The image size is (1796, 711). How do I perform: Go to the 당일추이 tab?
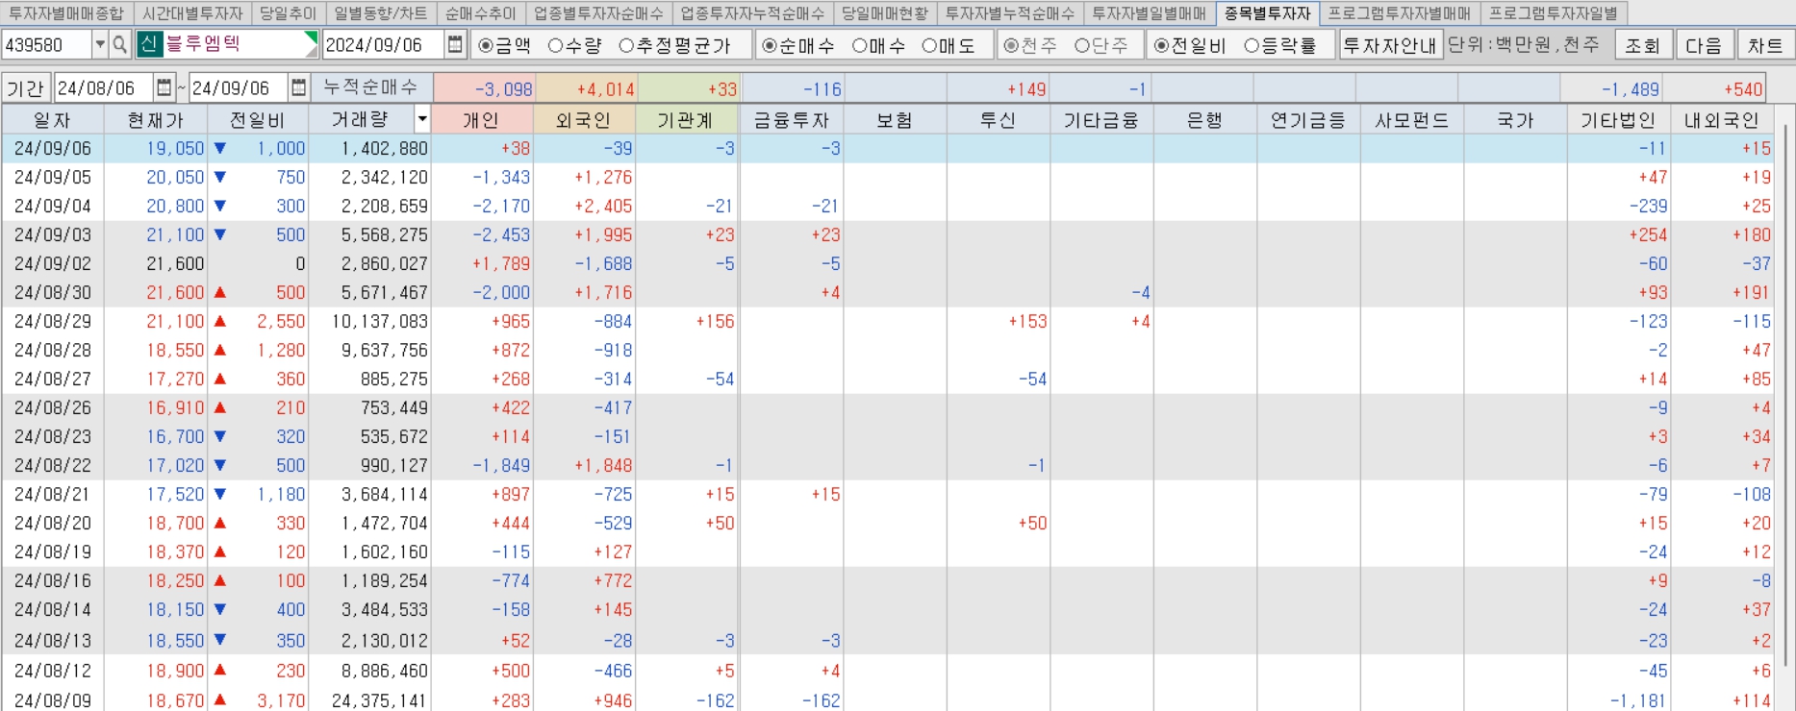point(288,13)
